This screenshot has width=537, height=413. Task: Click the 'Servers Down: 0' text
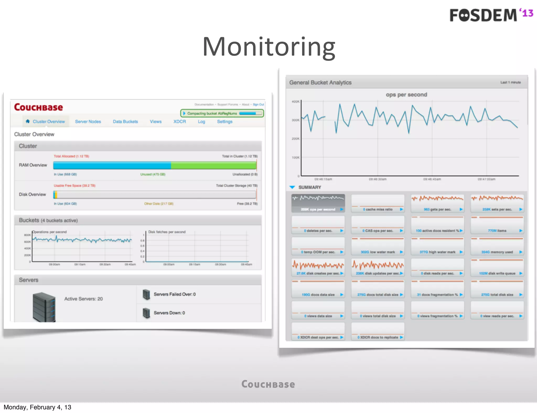(x=169, y=313)
